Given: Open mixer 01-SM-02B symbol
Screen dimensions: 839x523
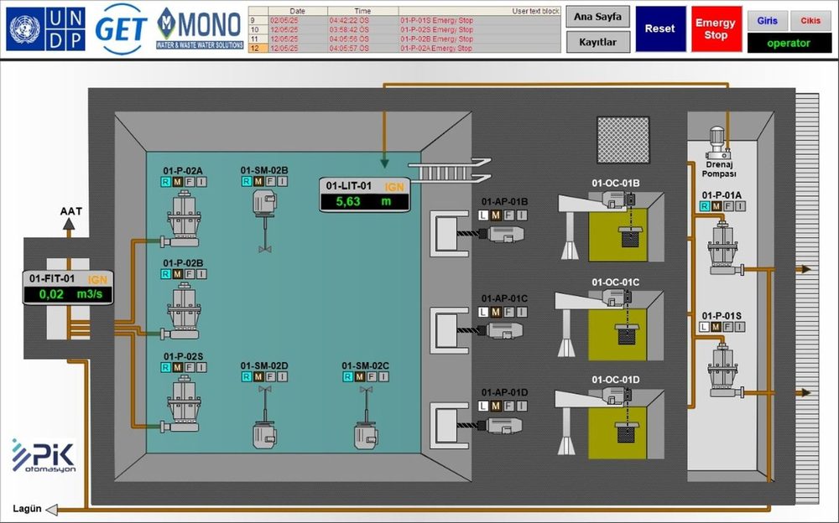Looking at the screenshot, I should coord(264,221).
